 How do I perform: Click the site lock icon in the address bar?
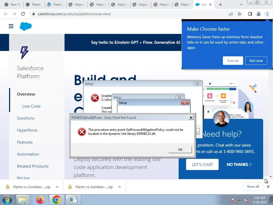(x=34, y=14)
